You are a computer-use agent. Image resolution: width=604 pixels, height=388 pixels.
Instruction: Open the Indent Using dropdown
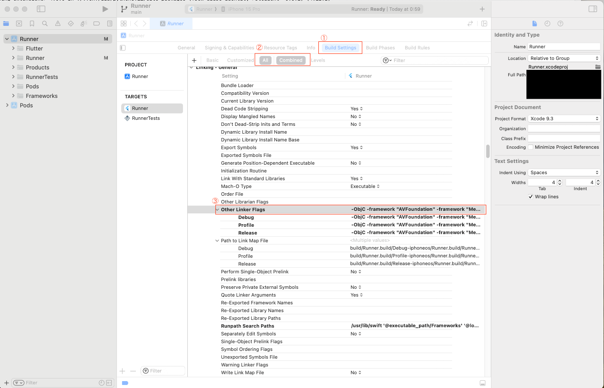pos(564,172)
